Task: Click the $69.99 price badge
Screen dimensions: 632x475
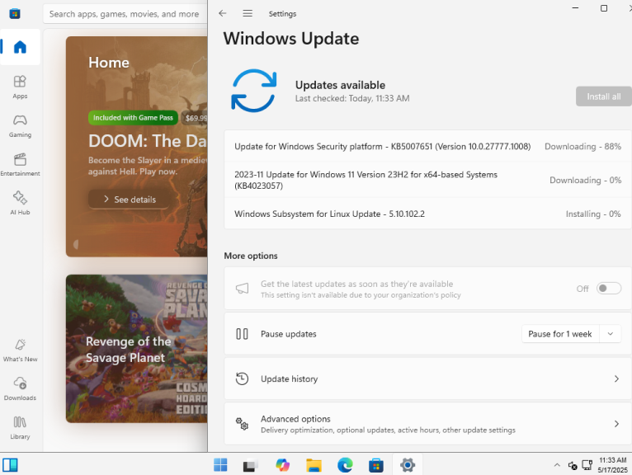Action: tap(194, 118)
